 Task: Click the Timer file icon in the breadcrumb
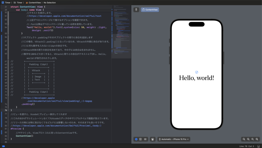14,2
